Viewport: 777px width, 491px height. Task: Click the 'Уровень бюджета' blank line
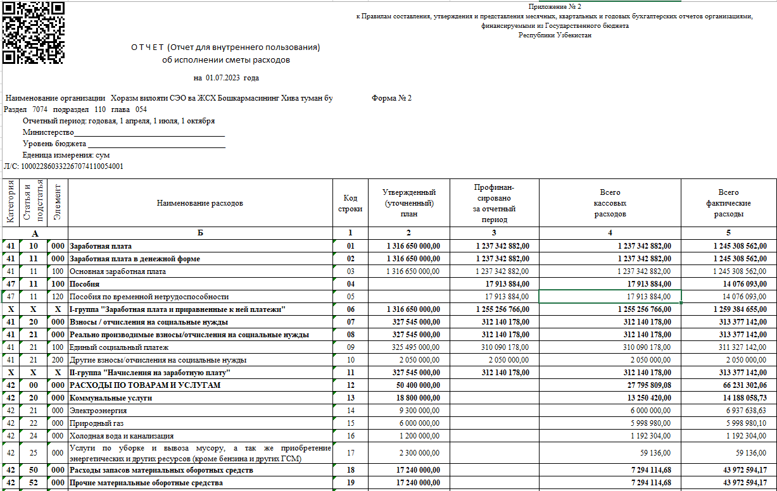[123, 144]
